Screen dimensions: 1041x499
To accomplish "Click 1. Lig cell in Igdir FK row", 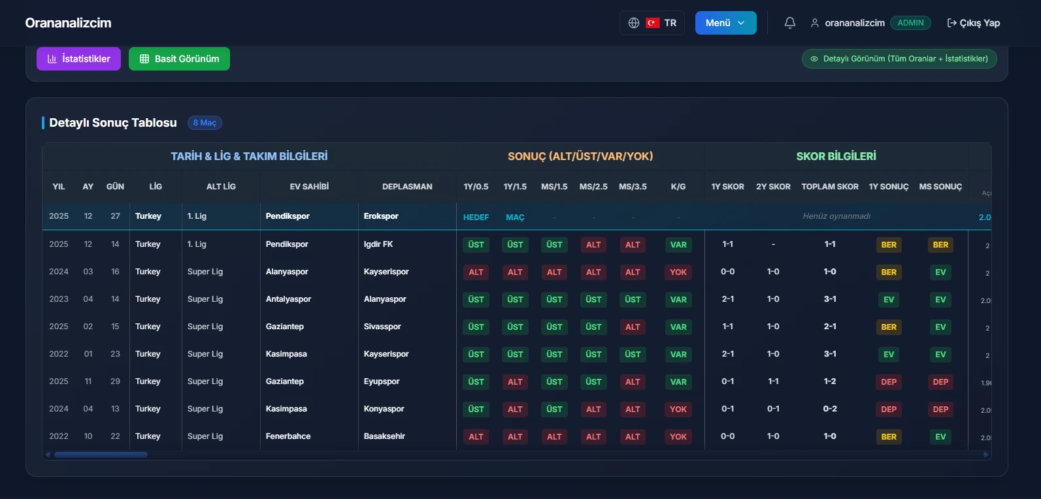I will coord(197,244).
